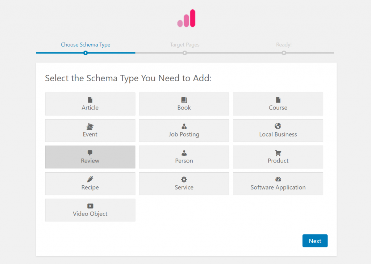Select the Video Object play icon

[x=90, y=206]
